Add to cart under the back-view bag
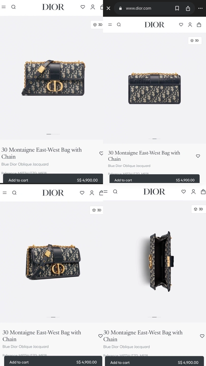 click(154, 180)
